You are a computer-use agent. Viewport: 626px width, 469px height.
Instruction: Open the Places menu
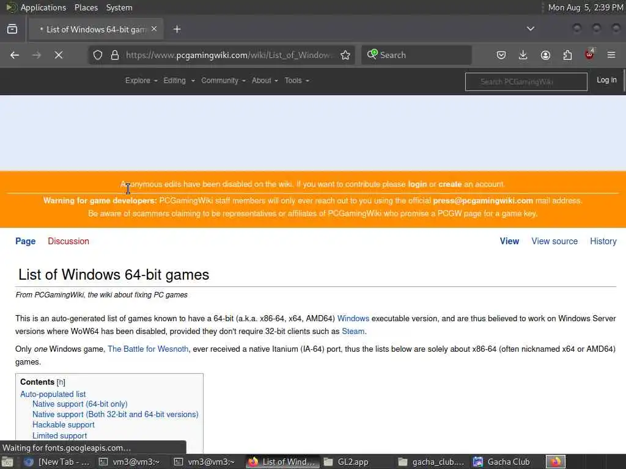tap(86, 7)
